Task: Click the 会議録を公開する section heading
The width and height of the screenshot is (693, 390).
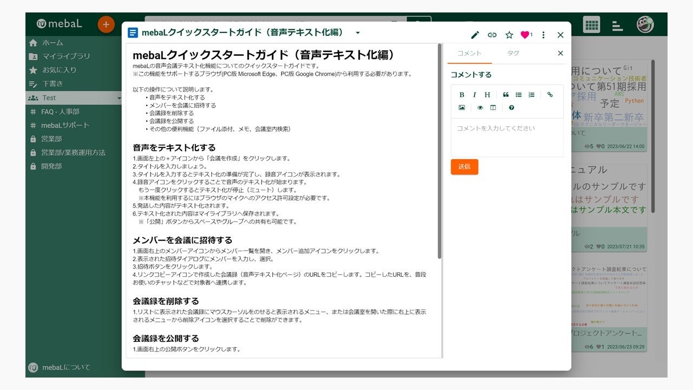Action: click(166, 339)
